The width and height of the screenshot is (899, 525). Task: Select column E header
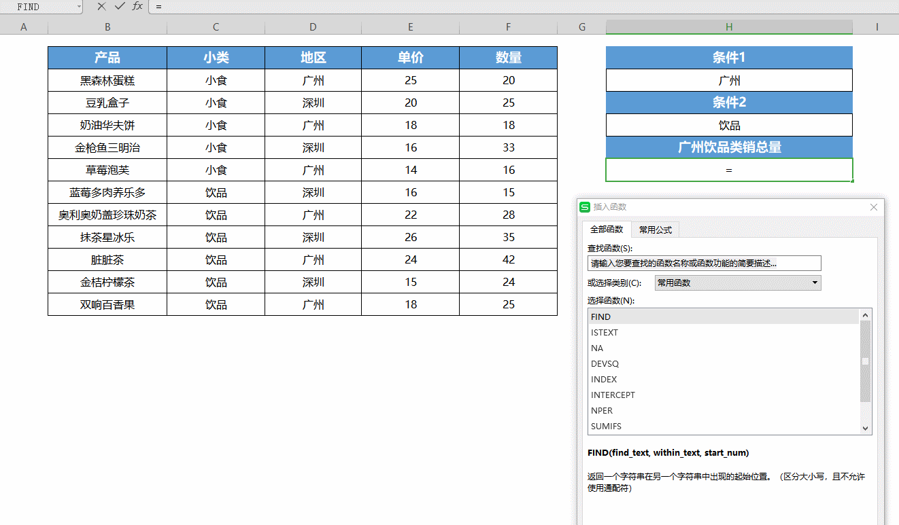click(410, 27)
